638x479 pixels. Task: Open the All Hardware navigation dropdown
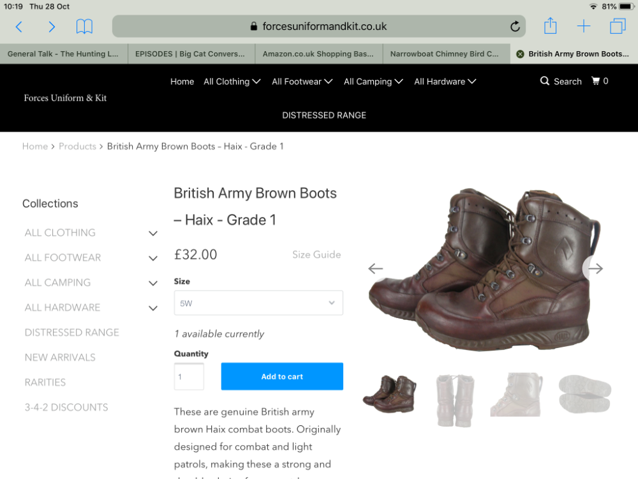(445, 82)
